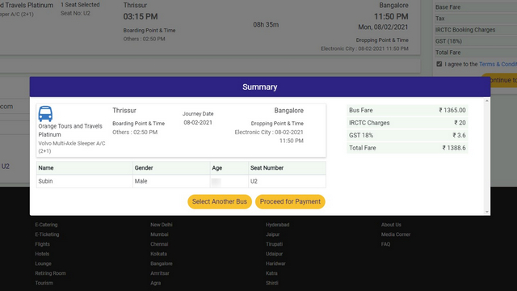Open the E-Ticketing footer link

click(x=47, y=234)
